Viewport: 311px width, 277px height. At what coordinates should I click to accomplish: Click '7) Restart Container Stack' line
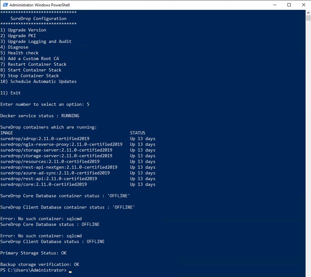tap(33, 64)
